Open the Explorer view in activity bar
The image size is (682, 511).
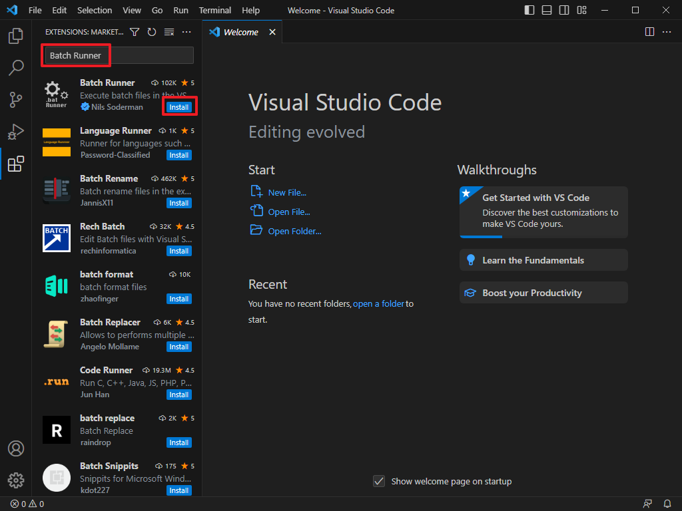tap(16, 36)
